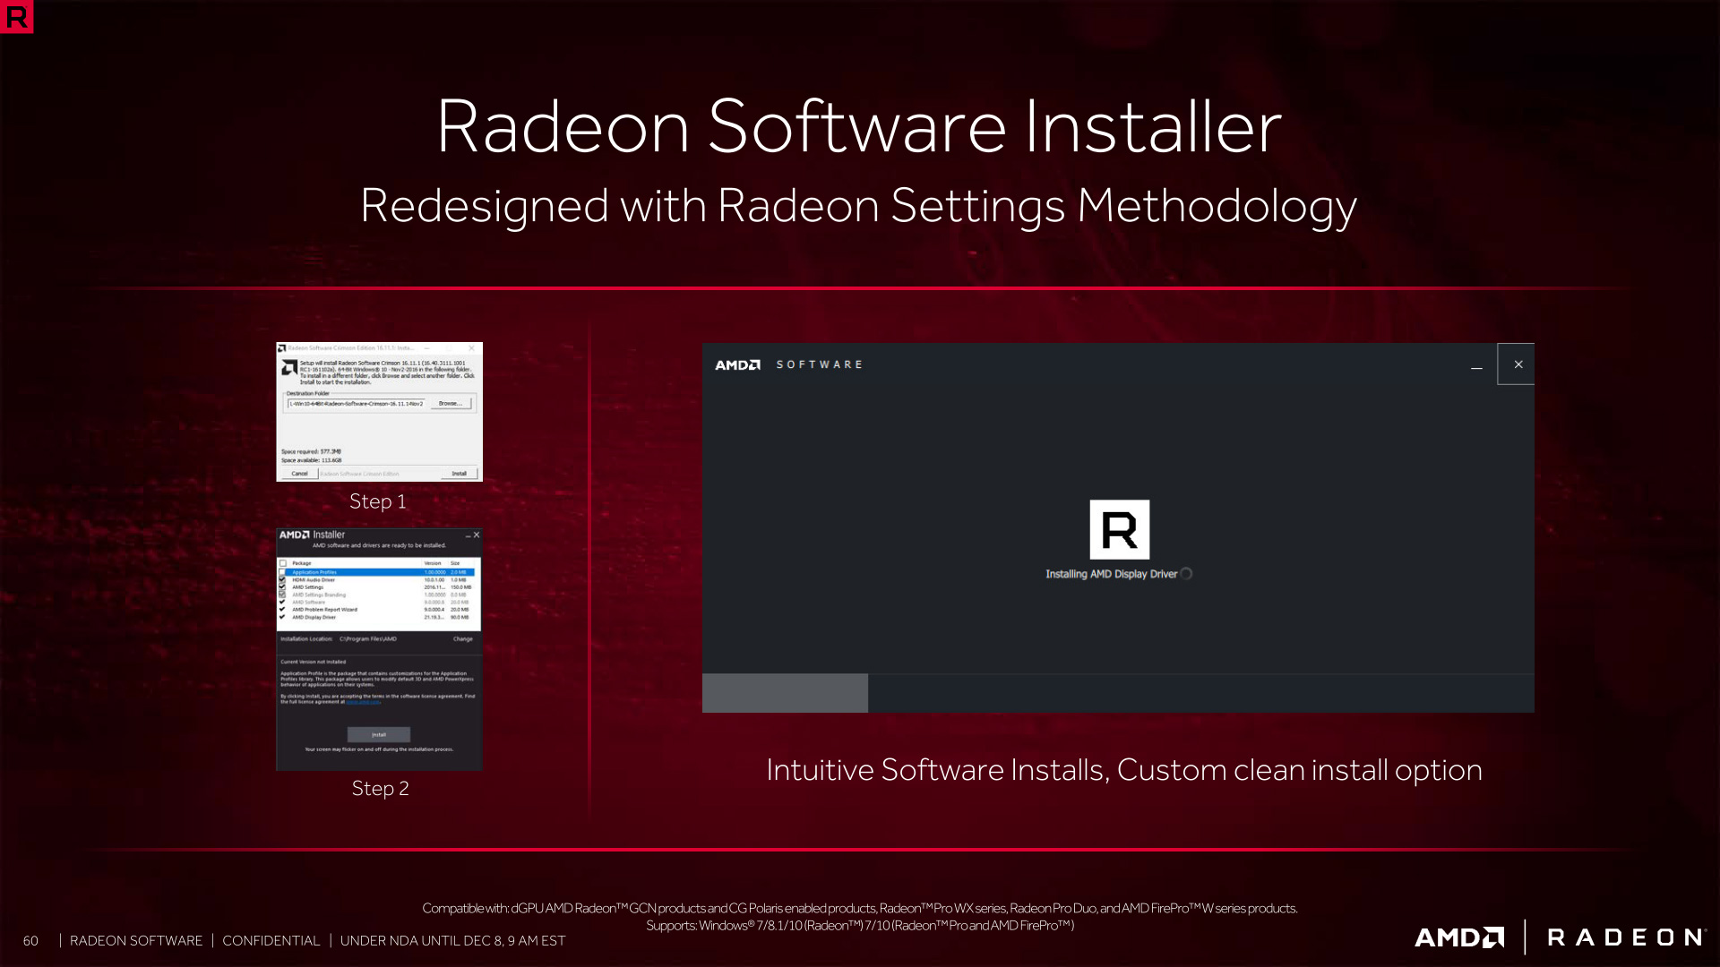Image resolution: width=1720 pixels, height=967 pixels.
Task: Click the large Radeon R logo in installer window
Action: point(1119,529)
